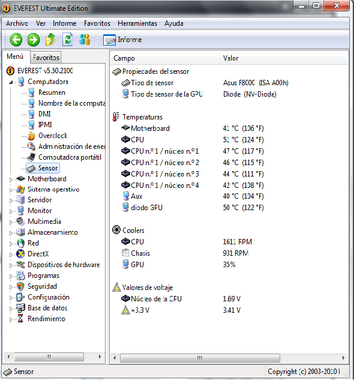
Task: Expand the Almacenamiento tree node
Action: 11,233
